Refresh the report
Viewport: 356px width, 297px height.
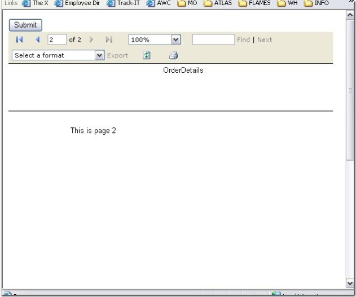(x=147, y=55)
